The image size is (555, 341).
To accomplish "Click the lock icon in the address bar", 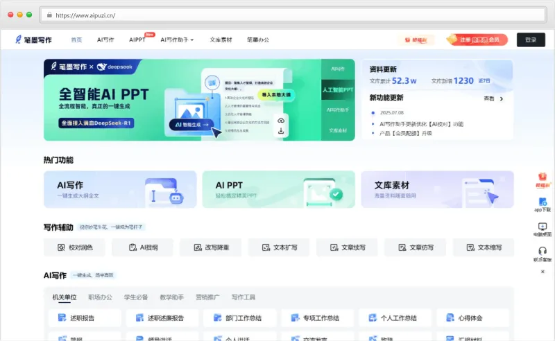I will coord(49,15).
